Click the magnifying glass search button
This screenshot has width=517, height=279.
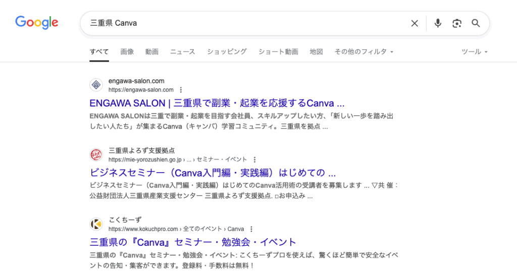[476, 23]
